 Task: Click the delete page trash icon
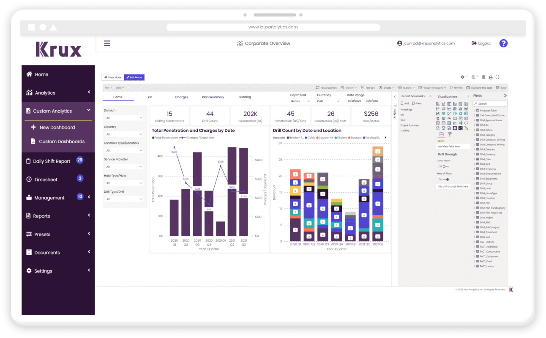coord(483,77)
